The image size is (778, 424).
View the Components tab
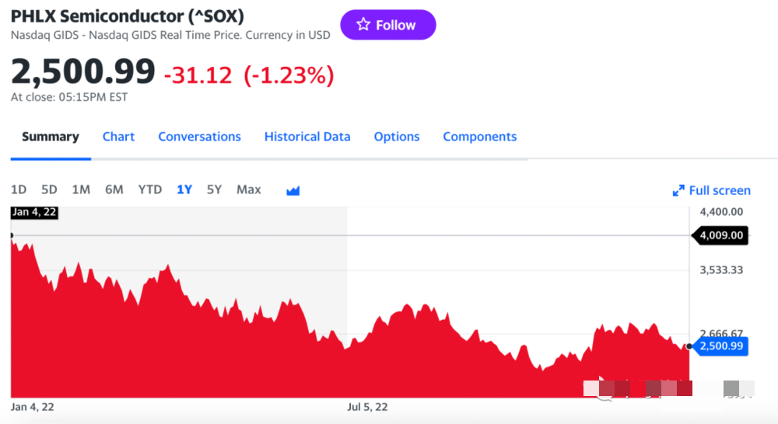[x=480, y=137]
